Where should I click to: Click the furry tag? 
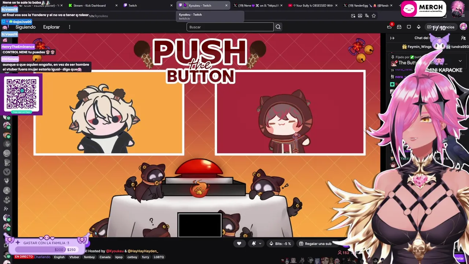tap(145, 257)
